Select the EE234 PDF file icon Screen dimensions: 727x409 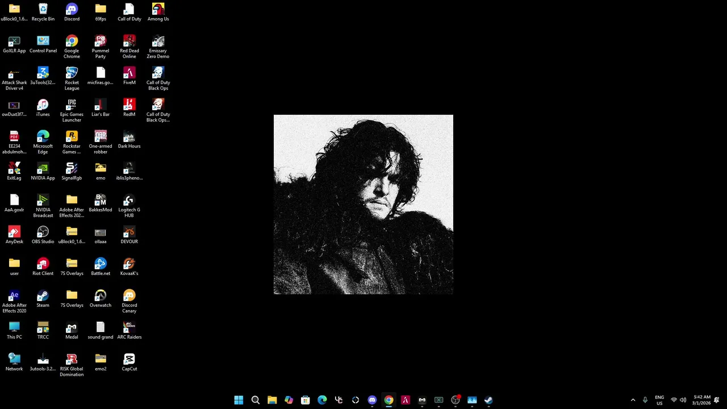pyautogui.click(x=14, y=143)
